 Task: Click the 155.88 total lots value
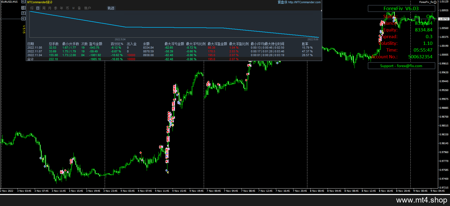53,55
